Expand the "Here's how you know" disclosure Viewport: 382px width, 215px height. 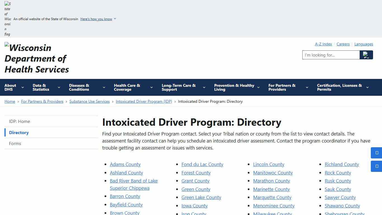coord(98,19)
